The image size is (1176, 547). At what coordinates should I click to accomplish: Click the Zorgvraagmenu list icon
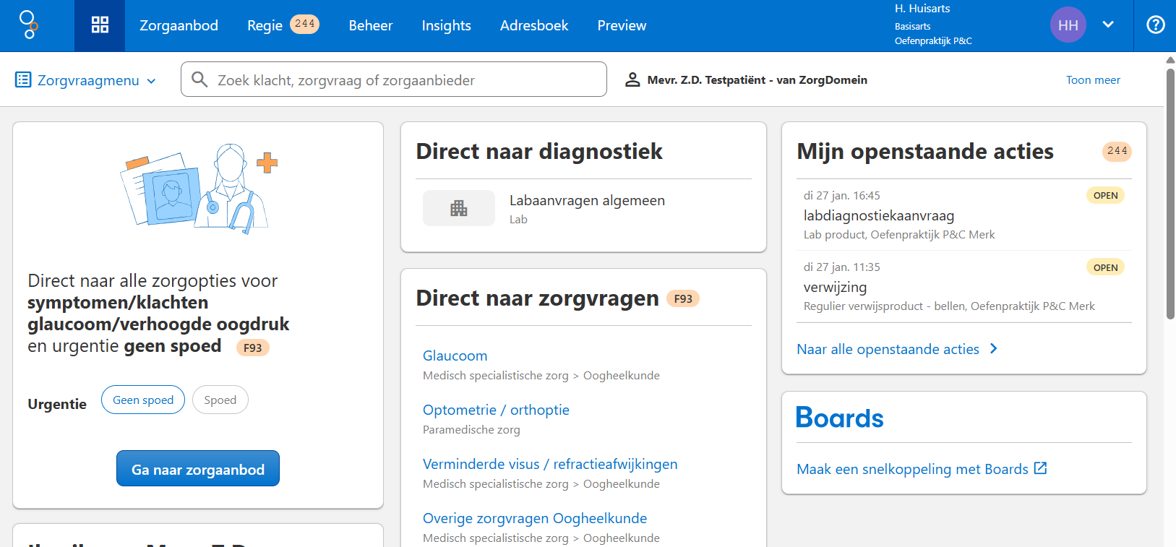pos(23,79)
